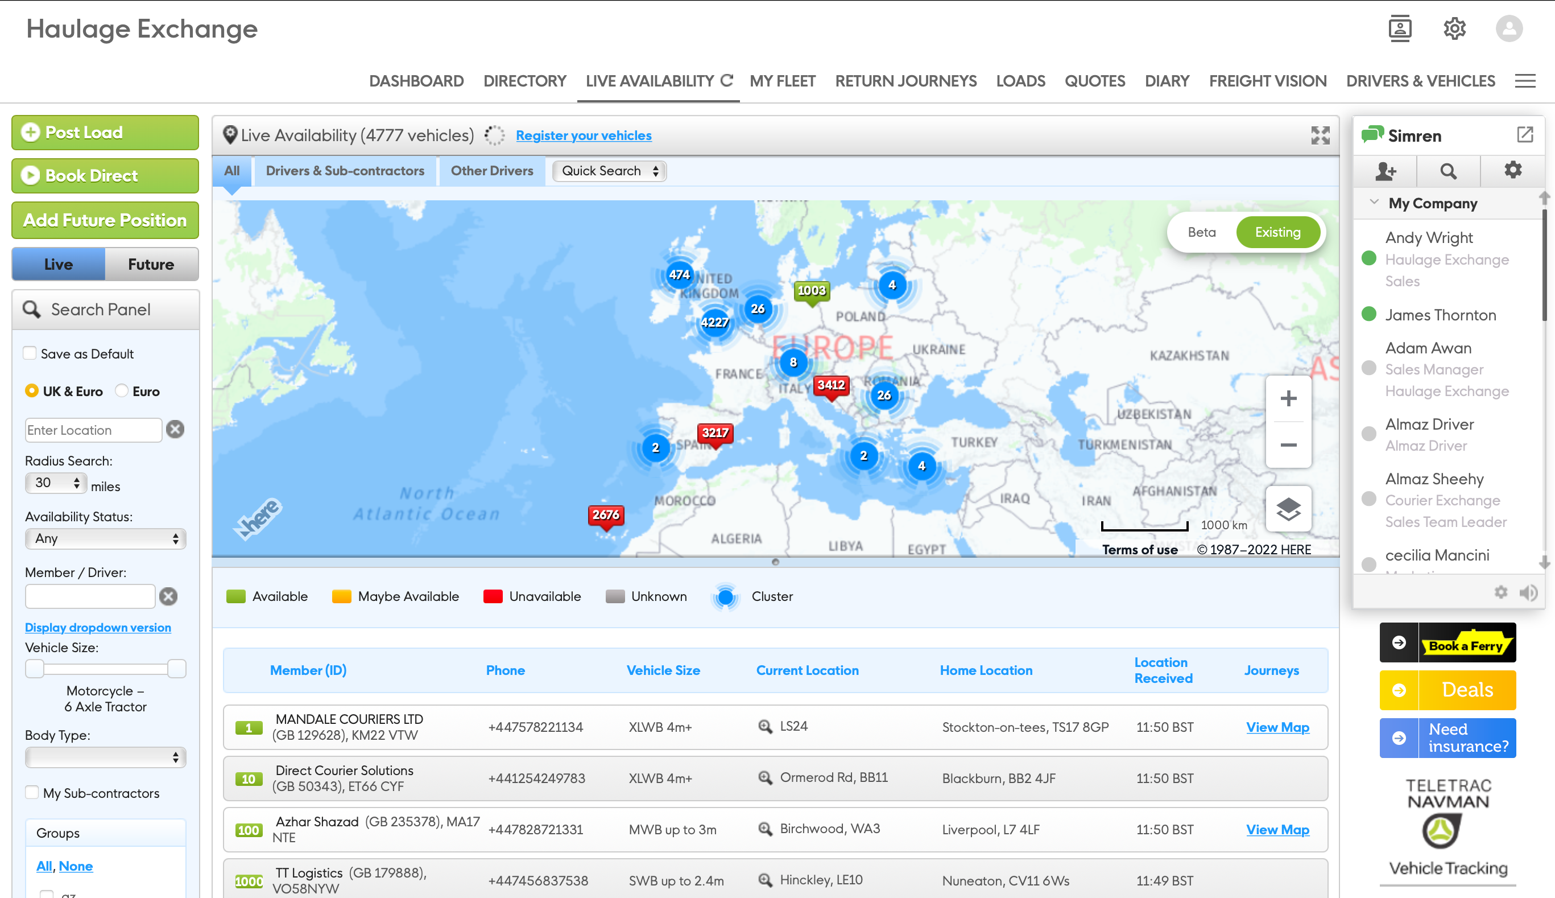Go to My Fleet page
The height and width of the screenshot is (898, 1555).
782,81
